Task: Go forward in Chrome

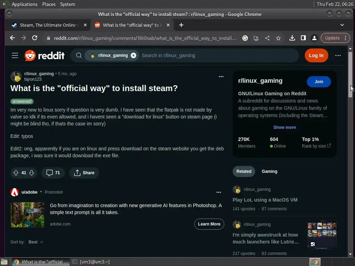Action: point(24,38)
